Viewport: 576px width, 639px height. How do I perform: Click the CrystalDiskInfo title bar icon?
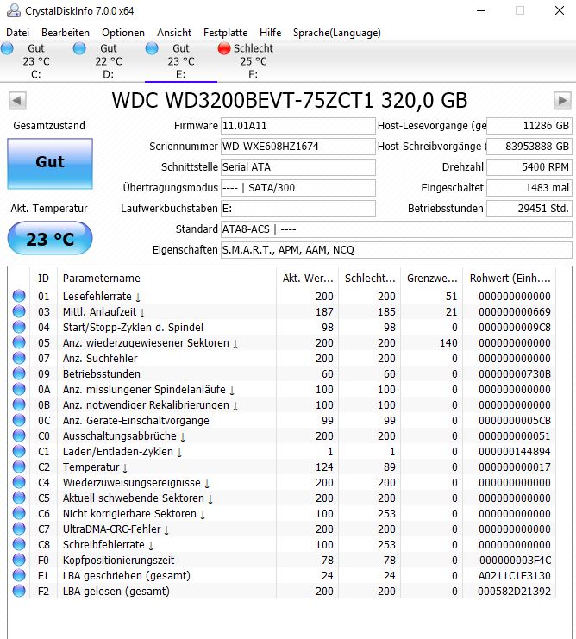(14, 10)
